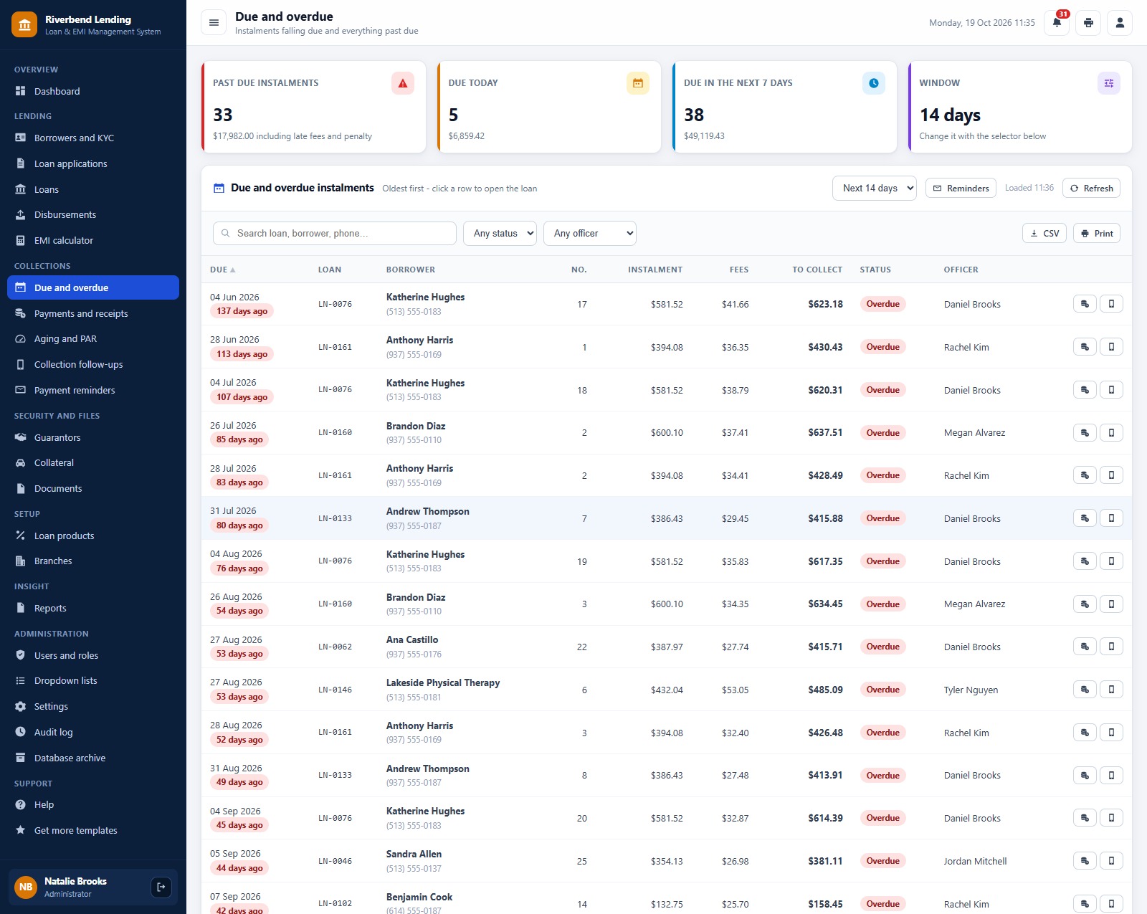The height and width of the screenshot is (914, 1147).
Task: Open the Any officer filter dropdown
Action: coord(590,233)
